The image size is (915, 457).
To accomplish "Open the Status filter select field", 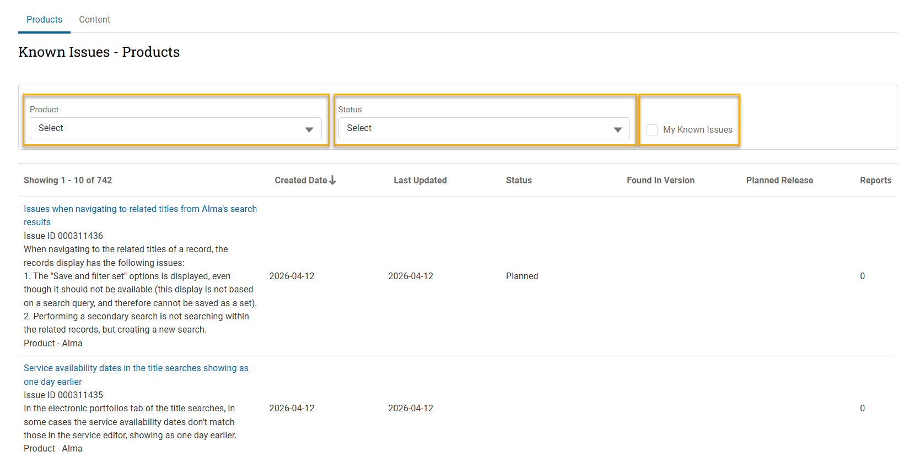I will (483, 128).
